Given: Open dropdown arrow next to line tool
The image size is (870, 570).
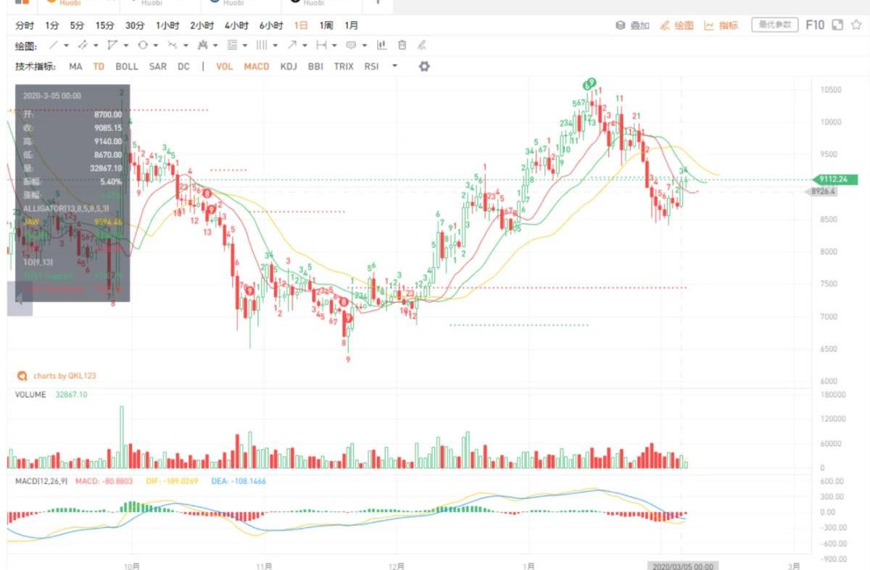Looking at the screenshot, I should [67, 45].
